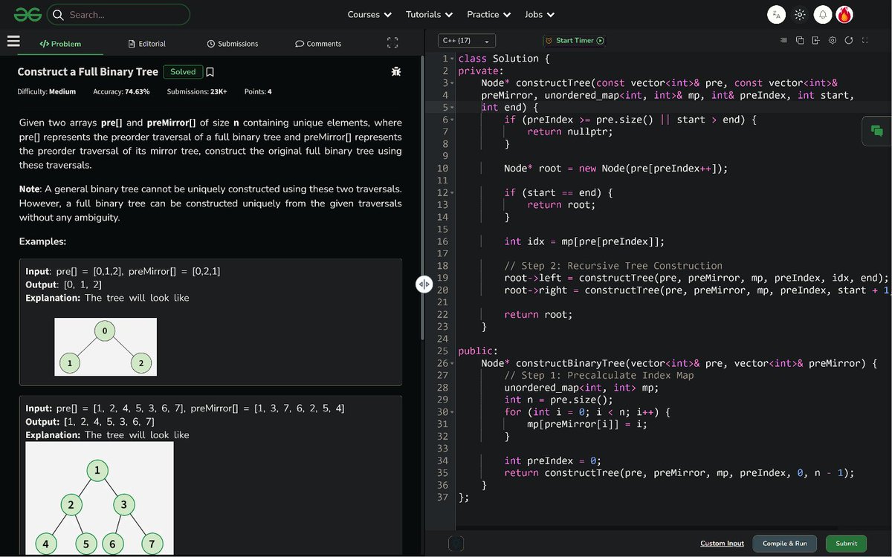Reset code with the refresh icon
The image size is (892, 557).
pos(849,40)
